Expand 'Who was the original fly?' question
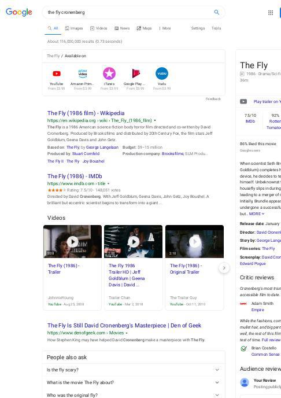 134,395
